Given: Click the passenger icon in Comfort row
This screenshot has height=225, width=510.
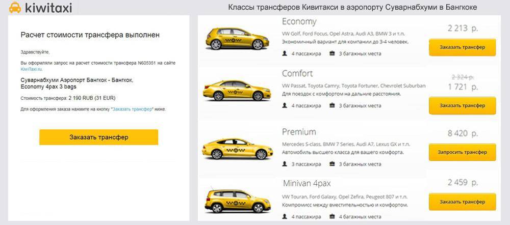Looking at the screenshot, I should pyautogui.click(x=285, y=105).
